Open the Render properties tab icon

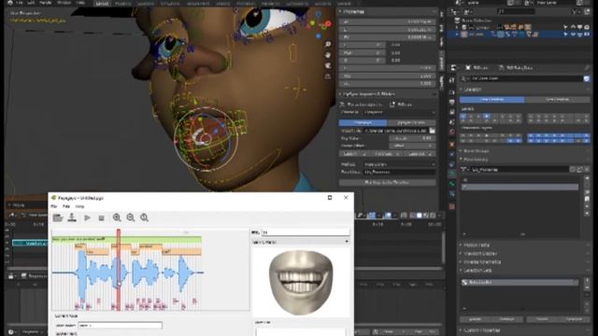[x=452, y=92]
